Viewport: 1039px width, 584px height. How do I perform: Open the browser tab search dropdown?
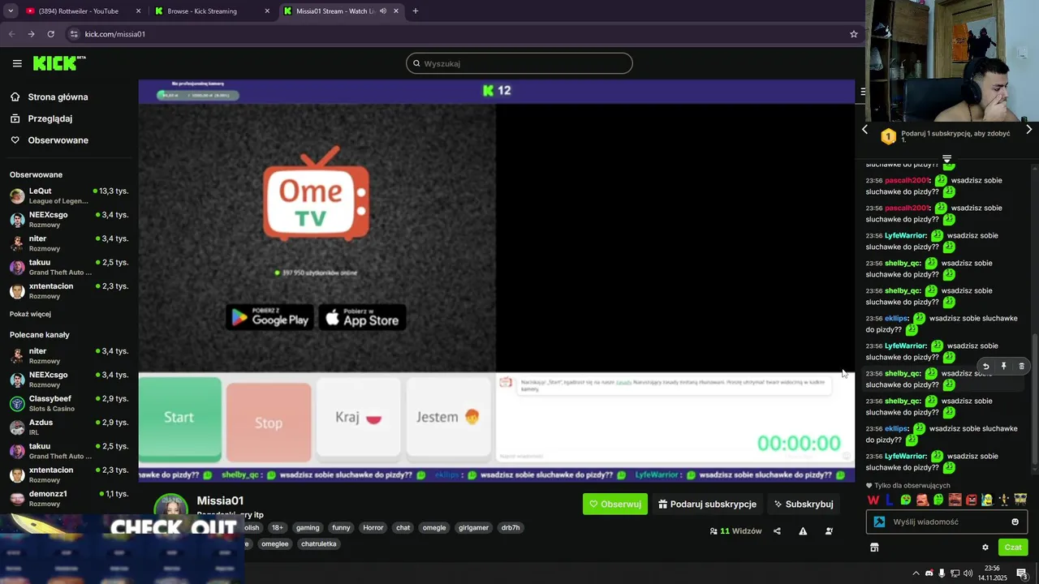click(11, 11)
